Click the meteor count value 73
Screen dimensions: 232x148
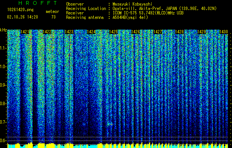coord(53,17)
